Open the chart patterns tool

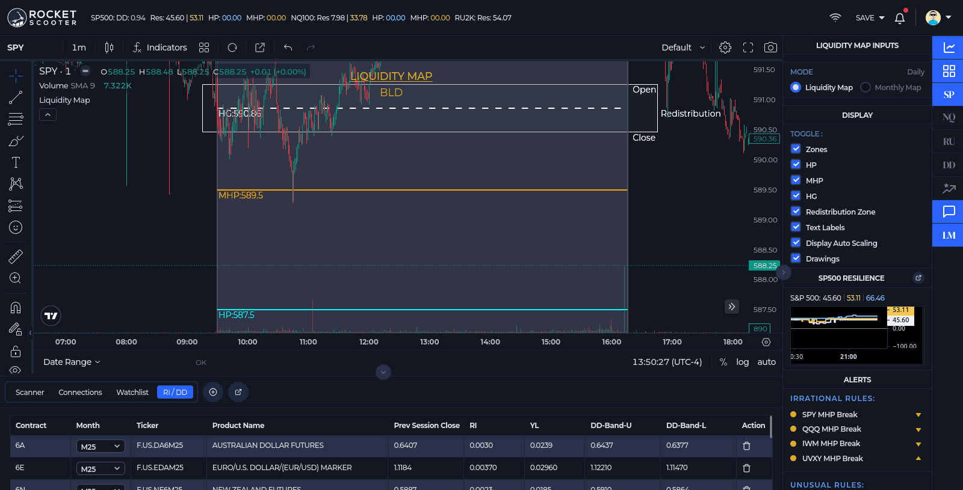[x=16, y=184]
